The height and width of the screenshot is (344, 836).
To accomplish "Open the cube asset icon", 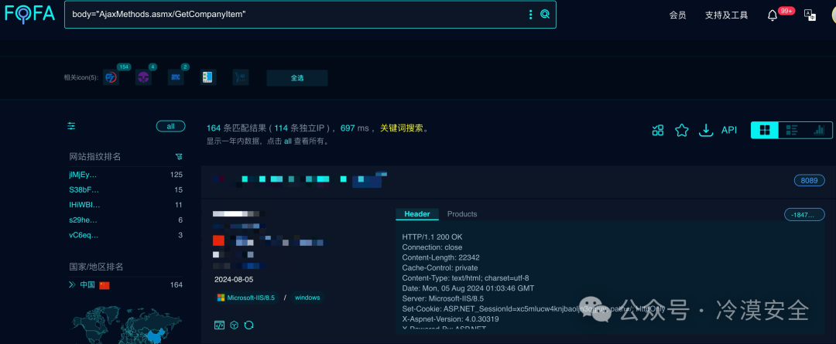I will [234, 325].
